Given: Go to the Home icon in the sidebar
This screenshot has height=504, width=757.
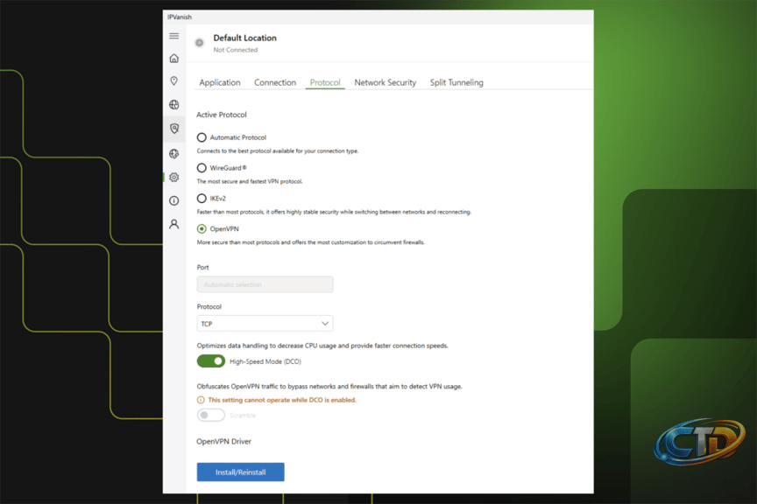Looking at the screenshot, I should point(173,59).
